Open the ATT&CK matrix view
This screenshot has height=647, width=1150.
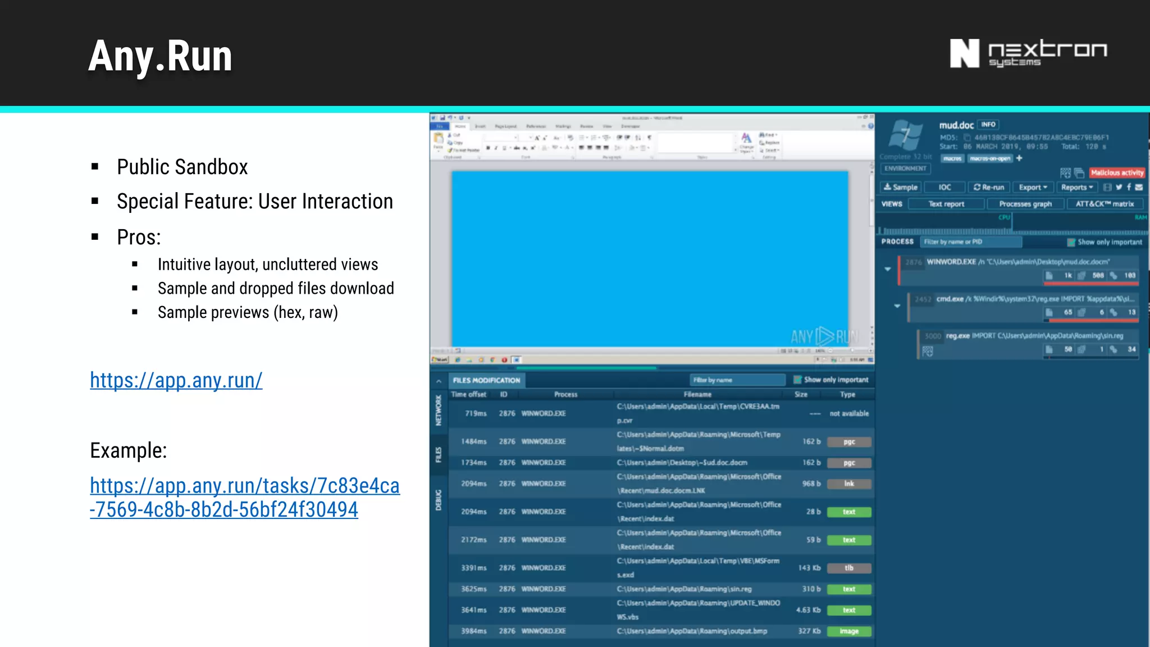1105,204
